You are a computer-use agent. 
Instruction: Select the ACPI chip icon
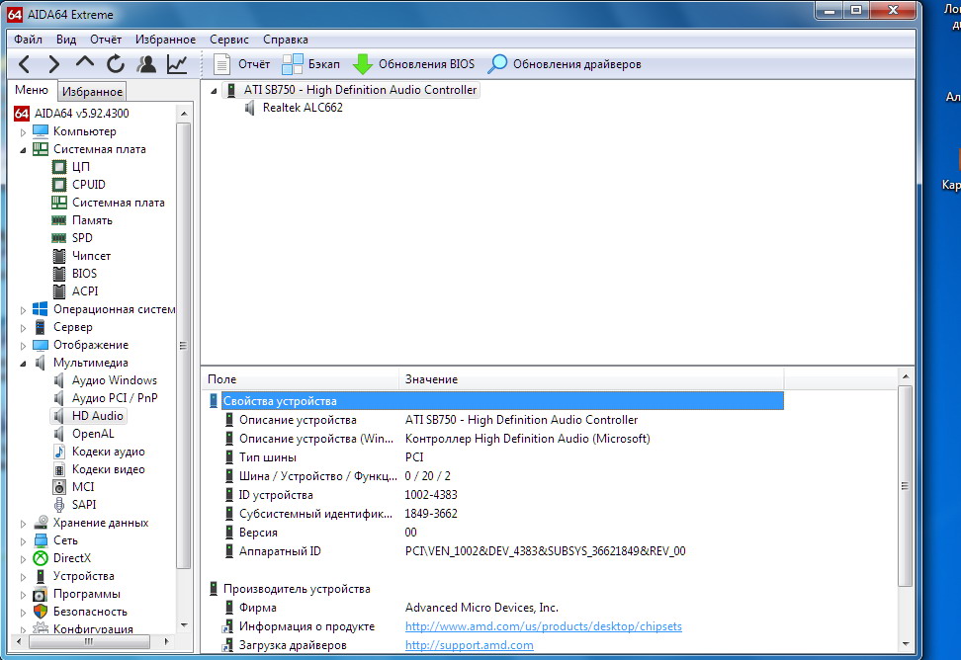point(59,291)
